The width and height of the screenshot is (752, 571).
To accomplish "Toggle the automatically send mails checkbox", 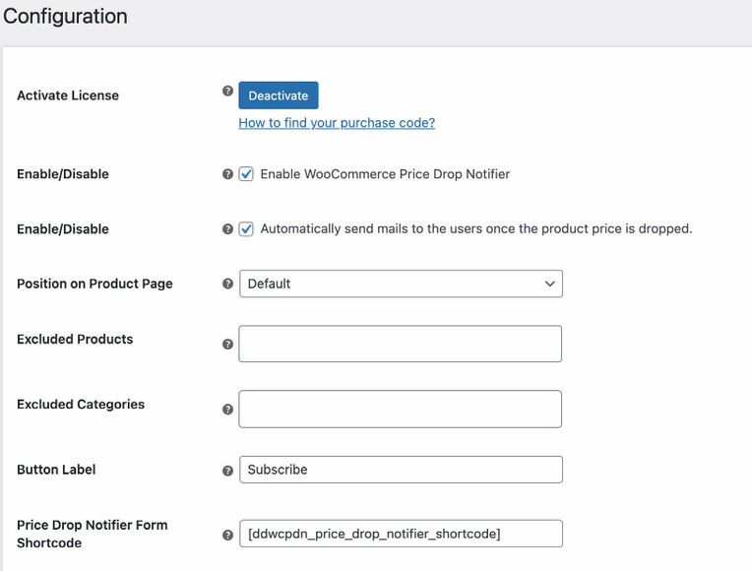I will click(x=246, y=228).
